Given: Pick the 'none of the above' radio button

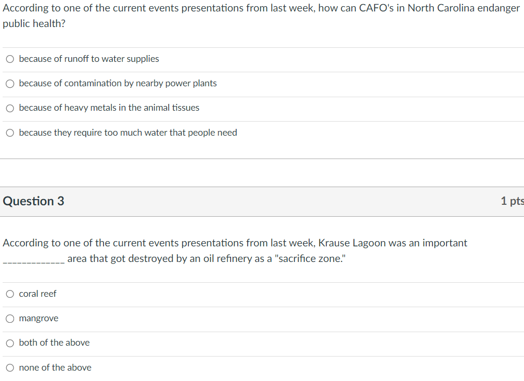Looking at the screenshot, I should point(10,368).
